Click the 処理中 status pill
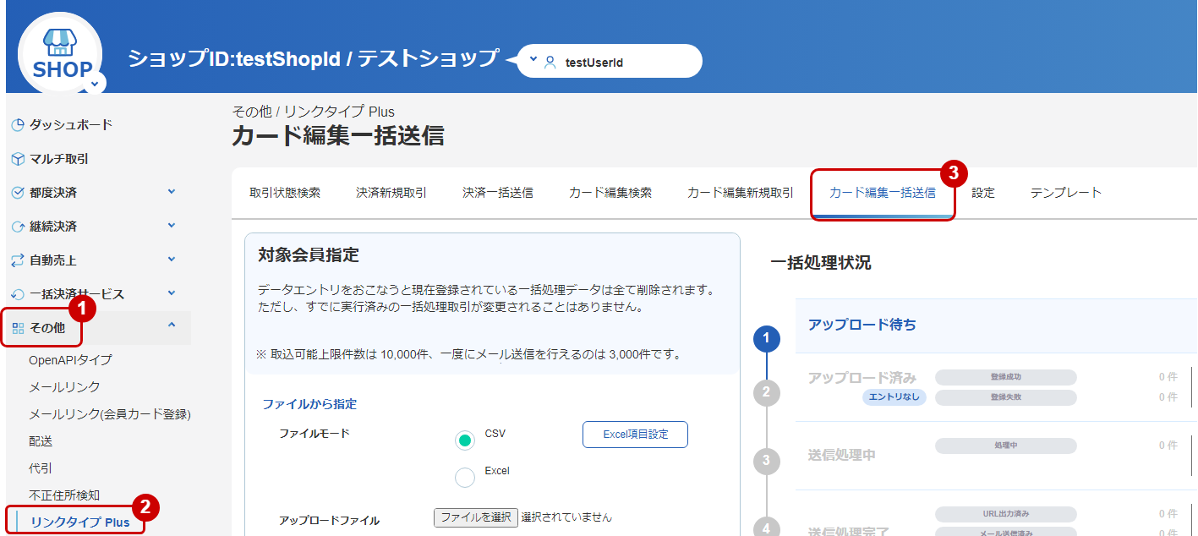 tap(1006, 446)
